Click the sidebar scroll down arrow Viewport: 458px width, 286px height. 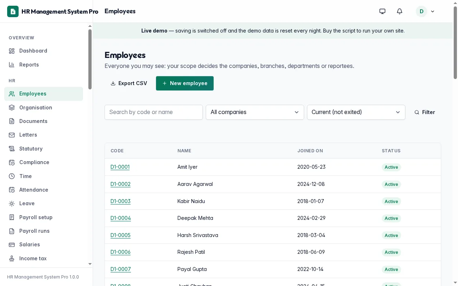[90, 264]
